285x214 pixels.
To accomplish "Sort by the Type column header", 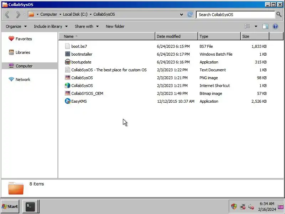I will pos(219,36).
